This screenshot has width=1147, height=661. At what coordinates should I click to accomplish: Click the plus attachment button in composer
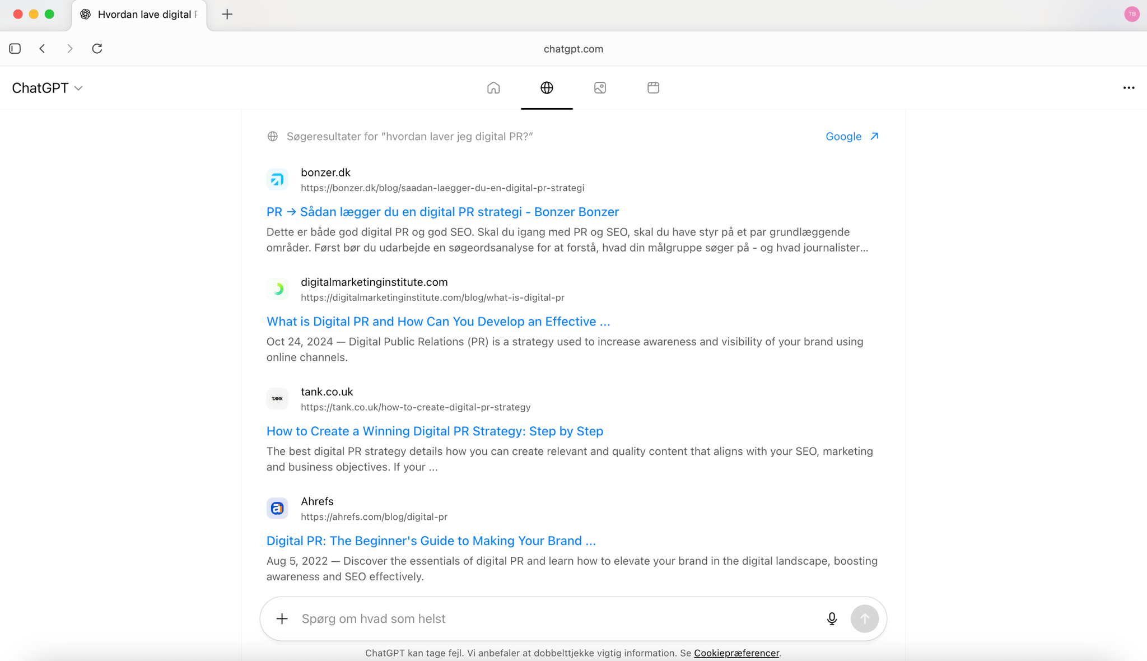click(282, 618)
